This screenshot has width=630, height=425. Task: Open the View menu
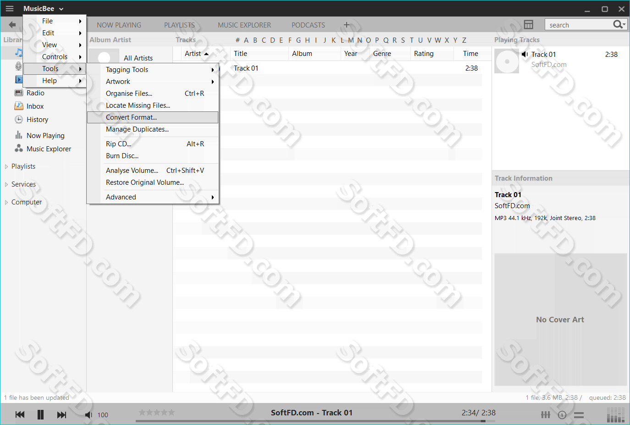coord(55,45)
